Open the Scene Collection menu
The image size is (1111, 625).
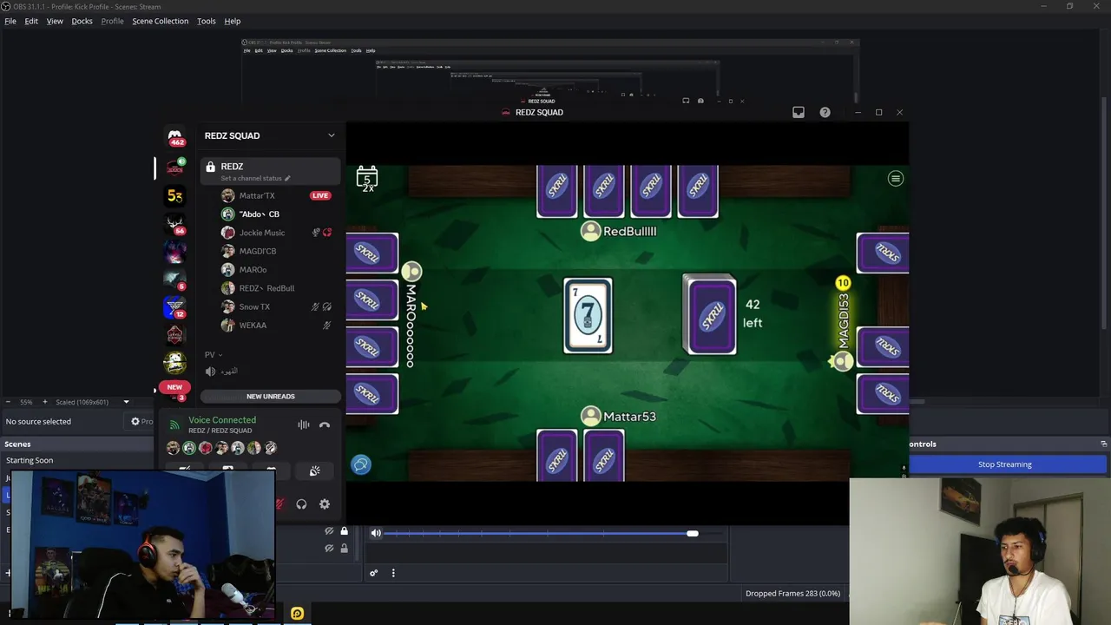click(x=160, y=21)
